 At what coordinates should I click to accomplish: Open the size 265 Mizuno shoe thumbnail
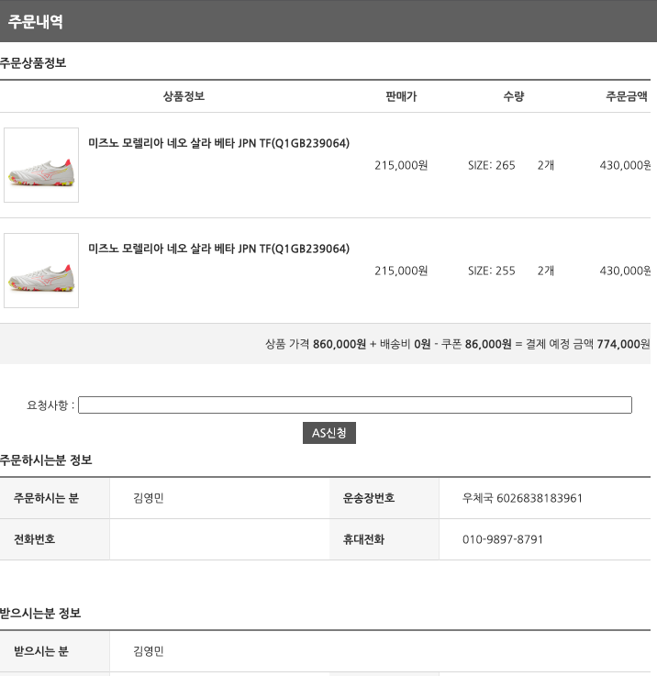coord(41,165)
